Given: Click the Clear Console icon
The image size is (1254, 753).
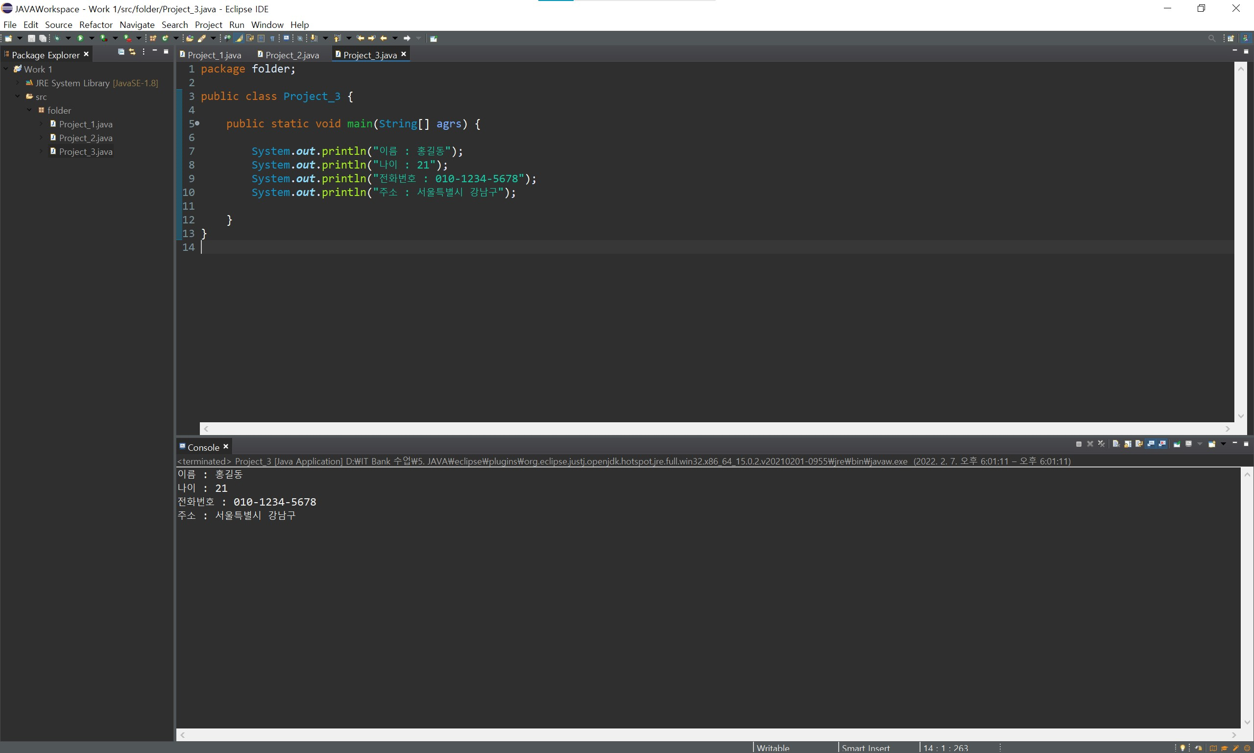Looking at the screenshot, I should [1115, 444].
